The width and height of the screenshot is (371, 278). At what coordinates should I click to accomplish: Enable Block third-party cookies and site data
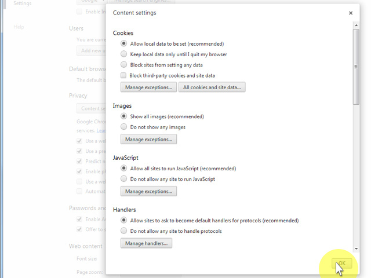[x=124, y=75]
